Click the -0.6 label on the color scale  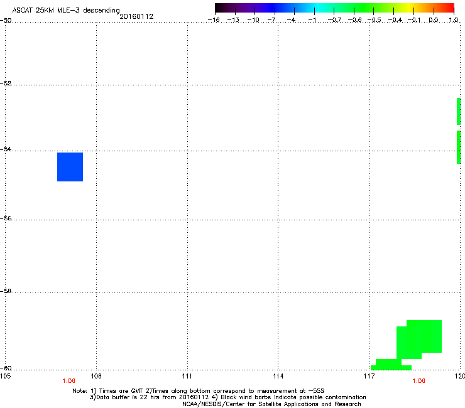coord(354,20)
